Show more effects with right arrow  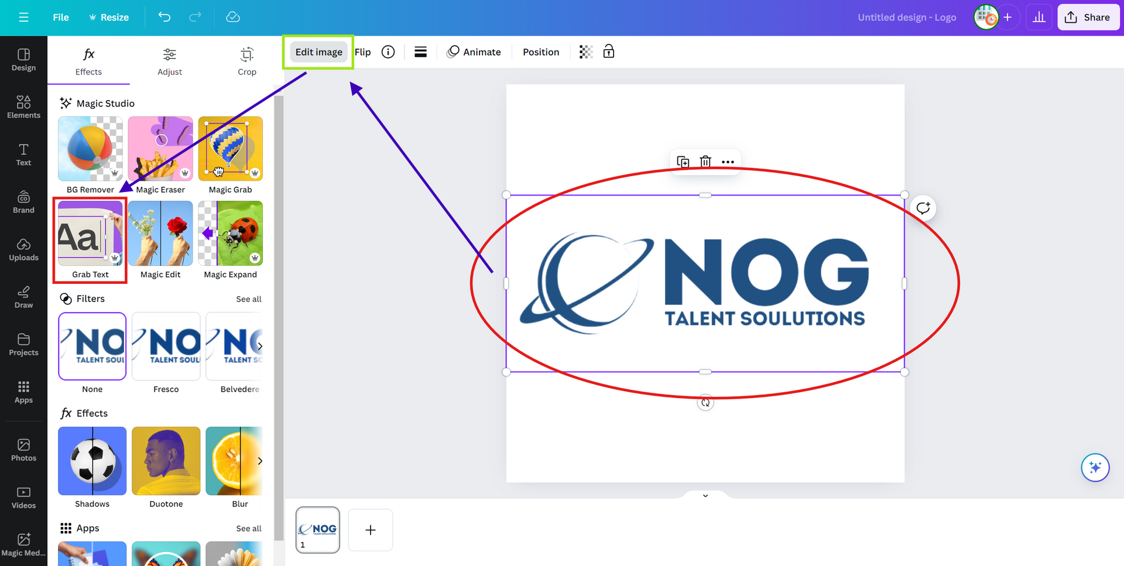[260, 461]
